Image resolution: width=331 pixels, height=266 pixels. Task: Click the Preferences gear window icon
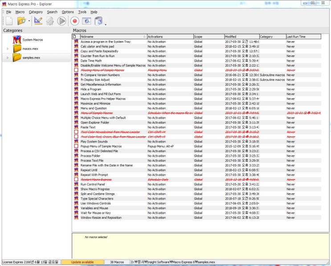[x=86, y=21]
